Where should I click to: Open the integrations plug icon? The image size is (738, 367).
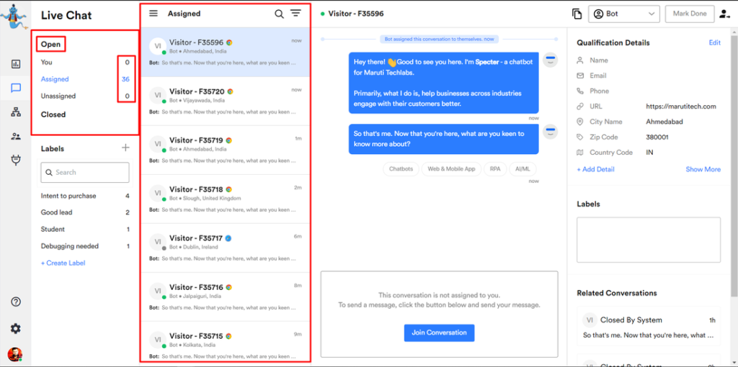coord(16,160)
